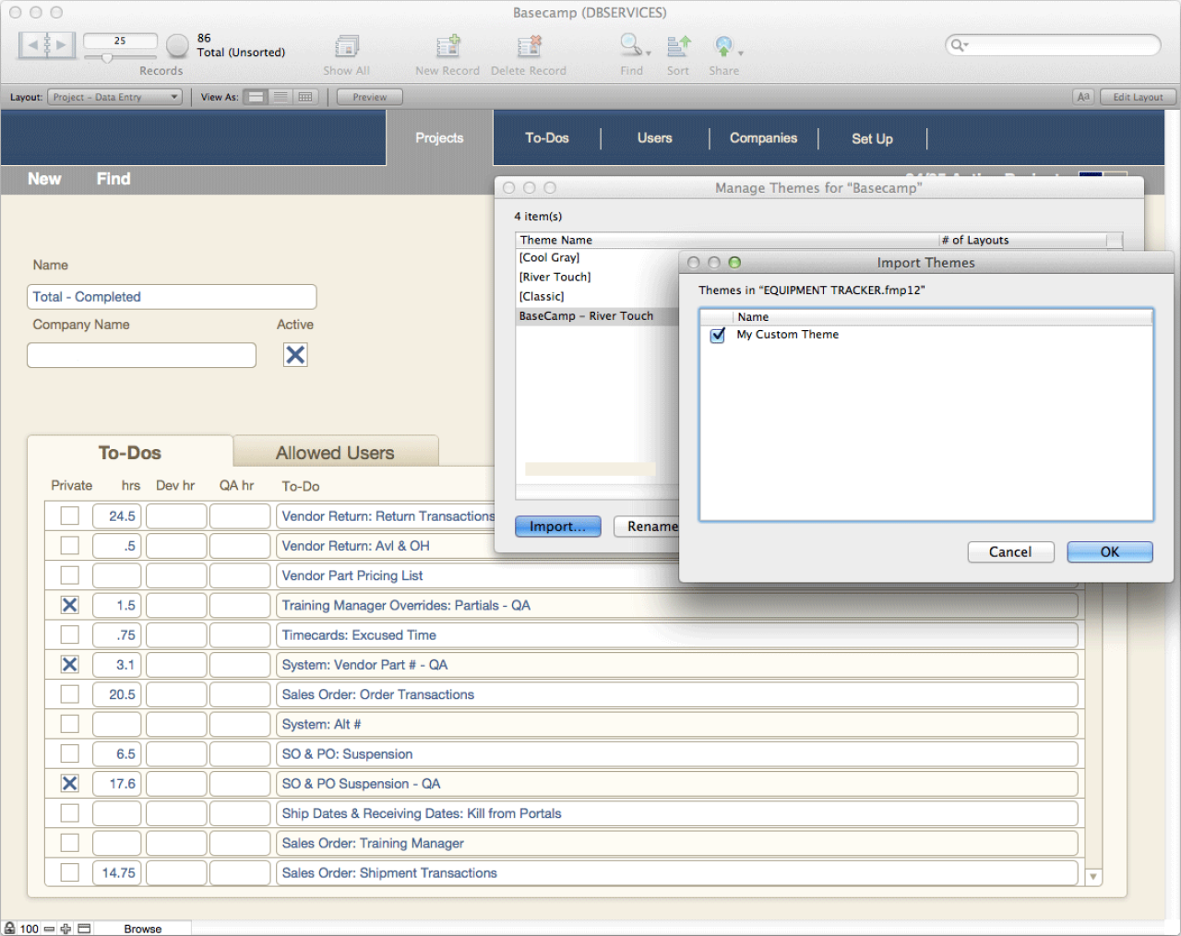Go to previous record in book icon

(33, 44)
